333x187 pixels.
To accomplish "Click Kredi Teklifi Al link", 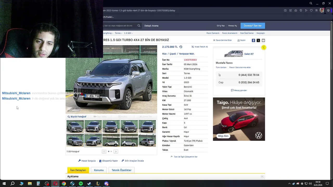I will tap(200, 47).
